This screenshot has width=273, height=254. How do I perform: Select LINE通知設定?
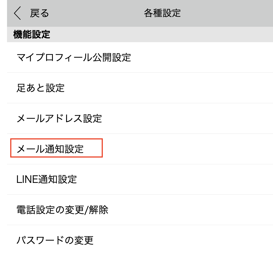pos(47,179)
